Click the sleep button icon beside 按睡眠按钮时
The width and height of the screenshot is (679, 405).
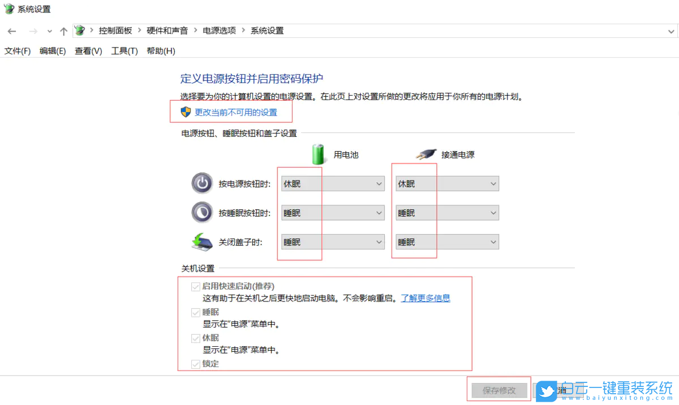pyautogui.click(x=202, y=213)
